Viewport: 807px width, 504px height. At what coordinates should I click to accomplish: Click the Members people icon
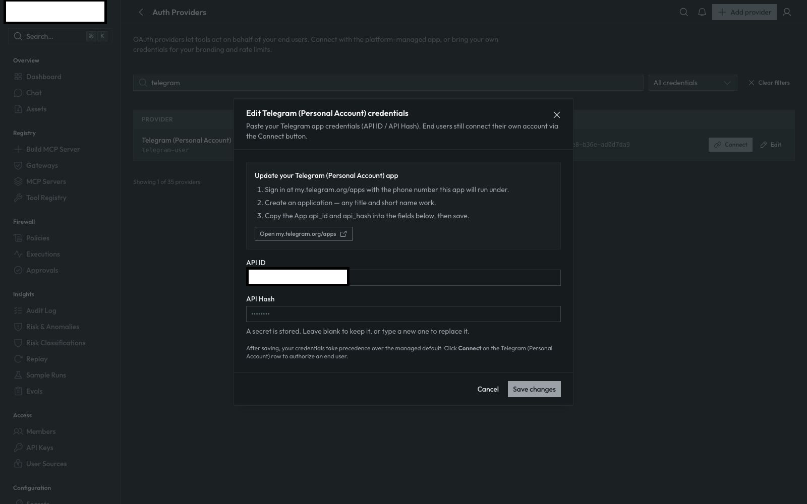click(x=18, y=431)
